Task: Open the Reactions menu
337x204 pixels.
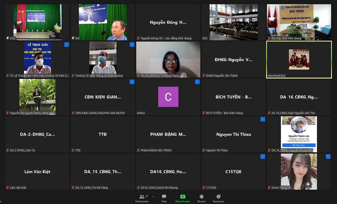Action: click(218, 198)
